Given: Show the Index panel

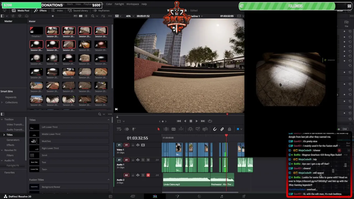Looking at the screenshot, I should click(57, 11).
